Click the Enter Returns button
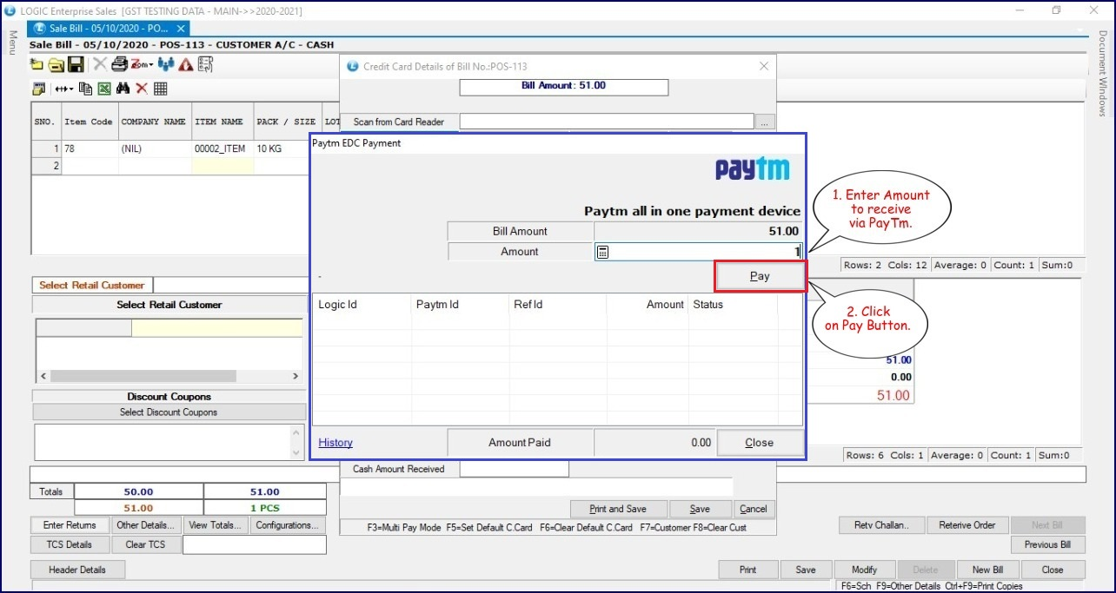1116x593 pixels. 70,525
